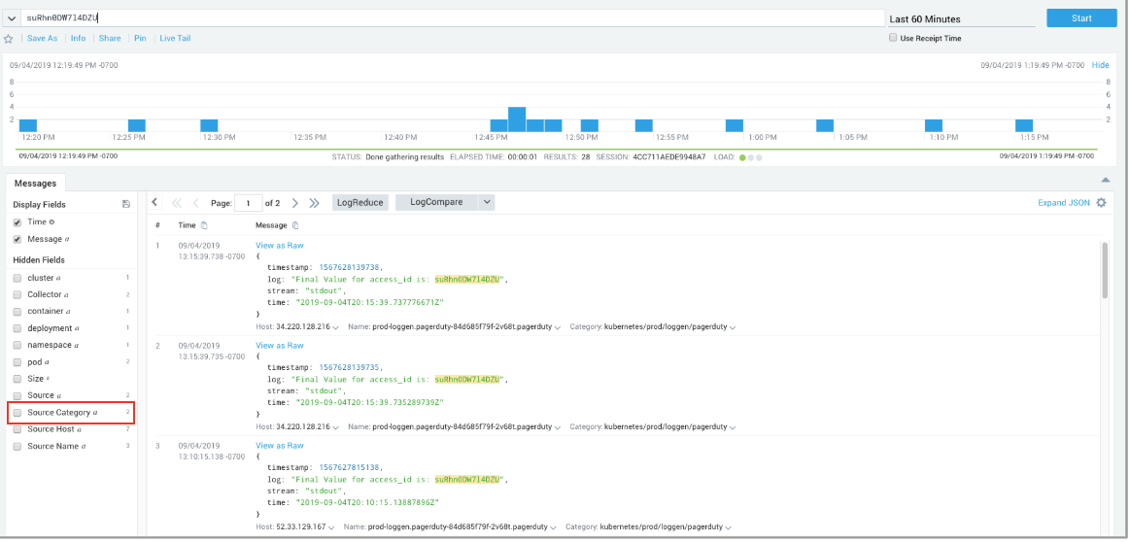Image resolution: width=1130 pixels, height=542 pixels.
Task: Click the tallest histogram bar near 12:45 PM
Action: 517,119
